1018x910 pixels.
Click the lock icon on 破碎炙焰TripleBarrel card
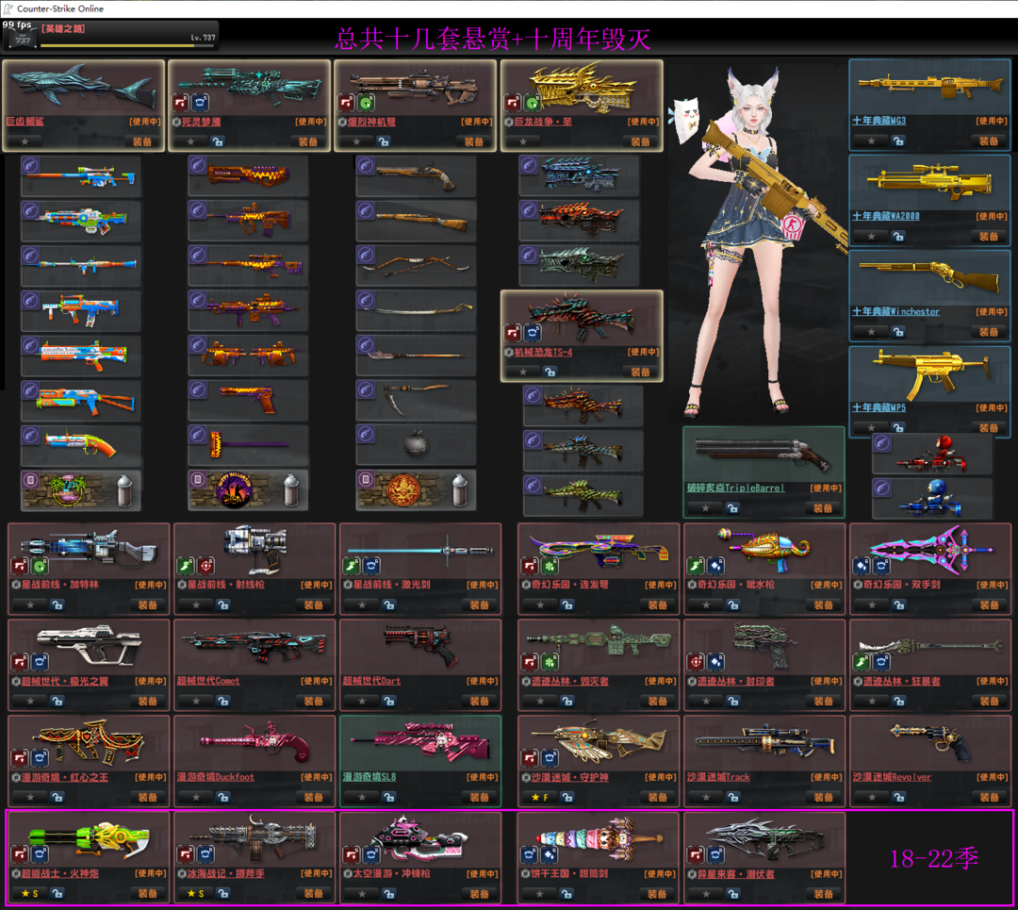732,508
